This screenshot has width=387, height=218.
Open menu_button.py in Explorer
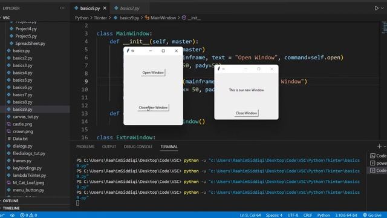click(28, 190)
